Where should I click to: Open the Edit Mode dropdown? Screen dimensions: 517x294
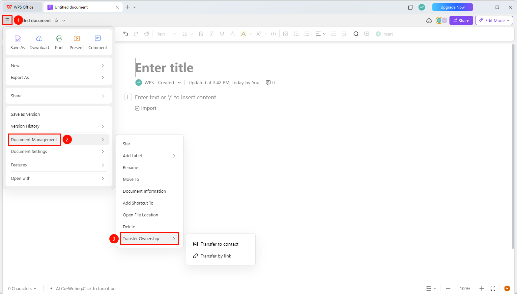[x=494, y=20]
